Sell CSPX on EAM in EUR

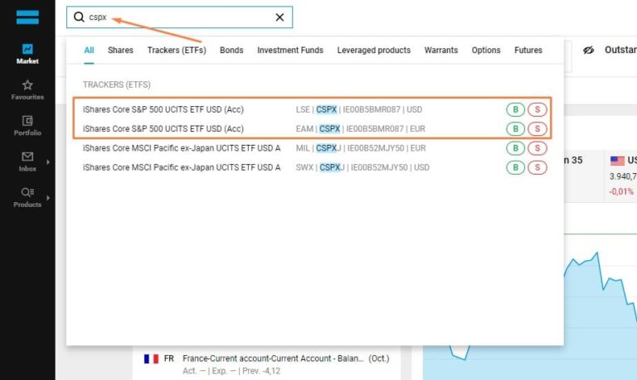pyautogui.click(x=537, y=128)
